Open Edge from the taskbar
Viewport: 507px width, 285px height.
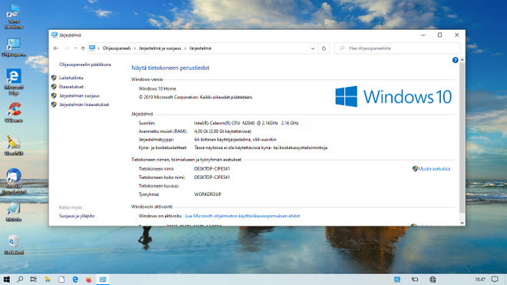point(75,280)
